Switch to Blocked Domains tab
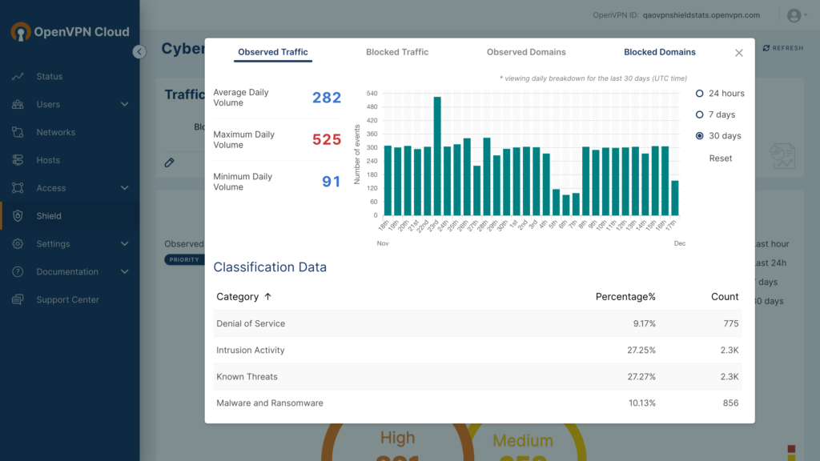Viewport: 820px width, 461px height. coord(660,52)
